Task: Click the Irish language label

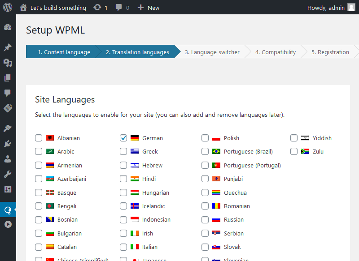Action: tap(148, 233)
